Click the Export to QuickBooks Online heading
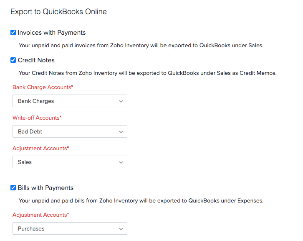The width and height of the screenshot is (303, 241). click(x=58, y=12)
